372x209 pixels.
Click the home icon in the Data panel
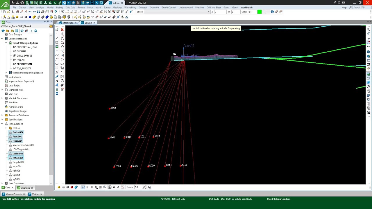(x=3, y=31)
